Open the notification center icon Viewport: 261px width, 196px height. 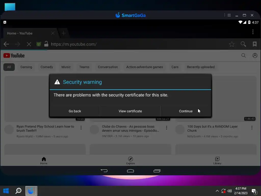(254, 191)
